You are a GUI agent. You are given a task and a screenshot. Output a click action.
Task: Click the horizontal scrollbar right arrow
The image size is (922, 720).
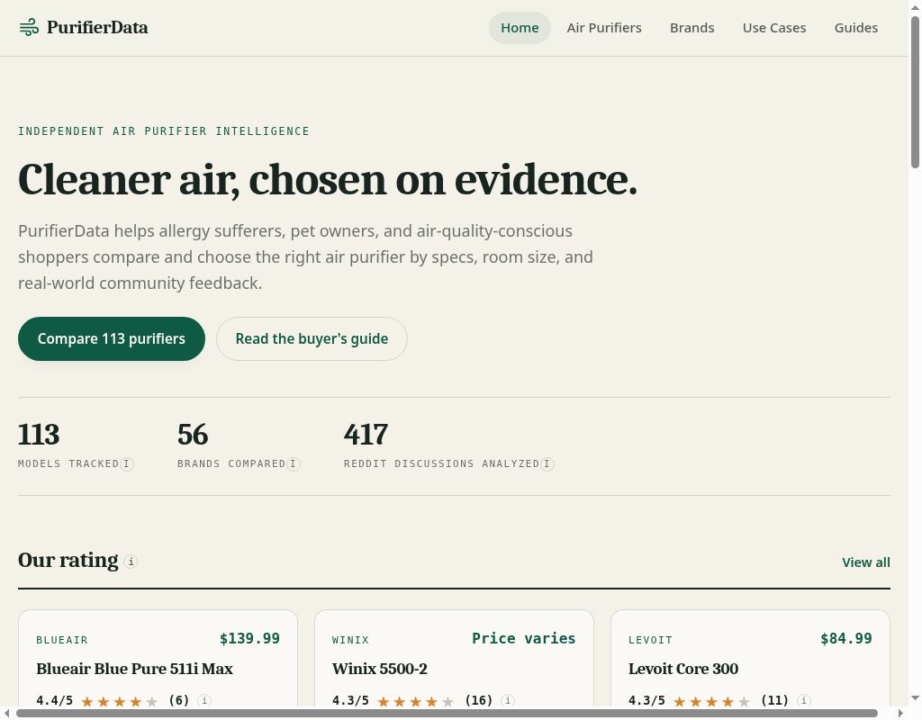click(899, 714)
